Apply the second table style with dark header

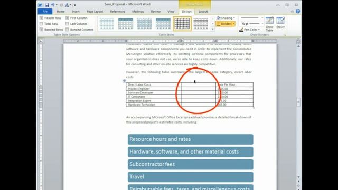[126, 24]
